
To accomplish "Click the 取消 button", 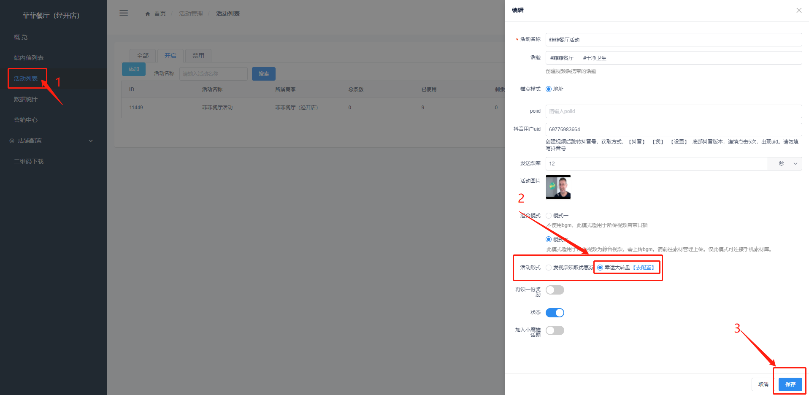I will coord(763,384).
